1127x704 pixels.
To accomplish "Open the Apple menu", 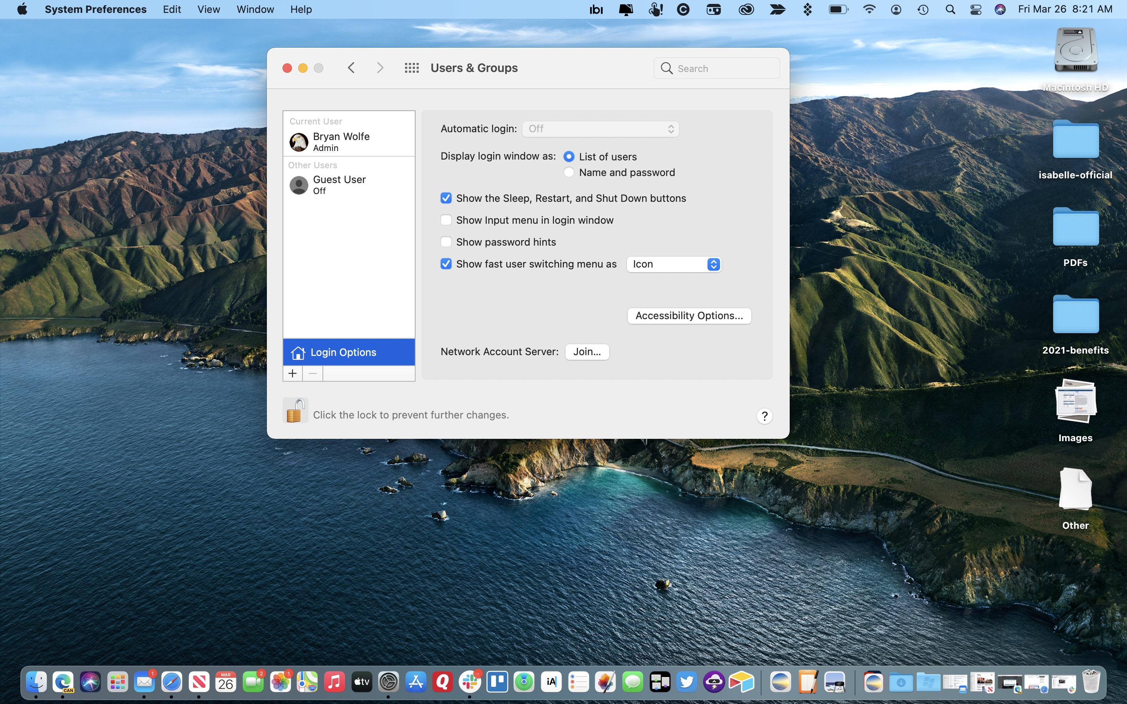I will point(22,9).
